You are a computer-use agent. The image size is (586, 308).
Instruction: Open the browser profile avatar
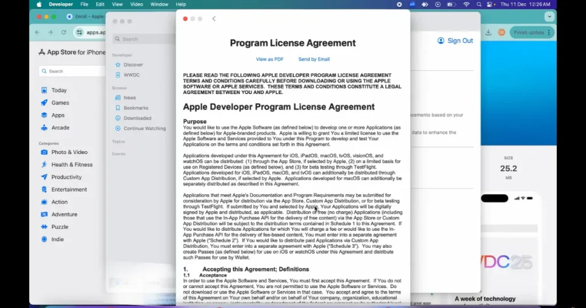pos(501,33)
